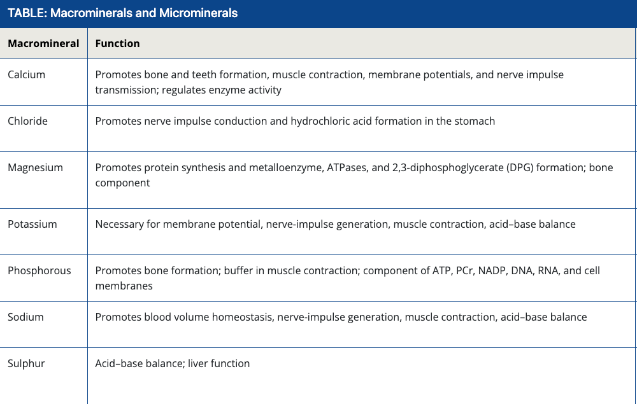Select the Magnesium row label
The image size is (637, 404).
(x=36, y=168)
